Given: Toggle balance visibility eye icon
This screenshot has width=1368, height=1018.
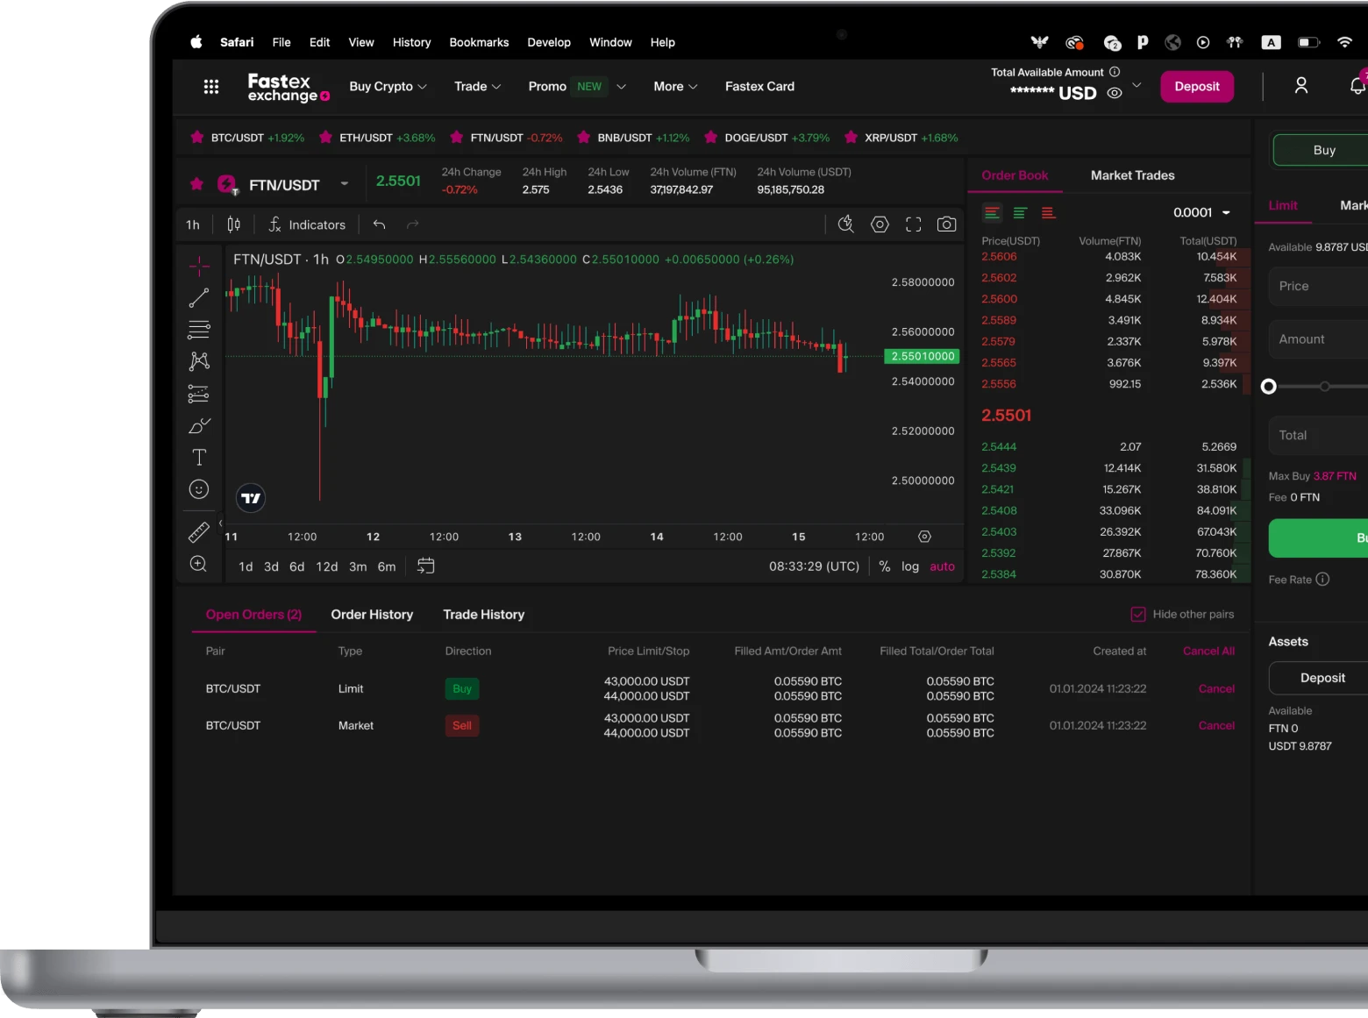Looking at the screenshot, I should click(x=1115, y=93).
